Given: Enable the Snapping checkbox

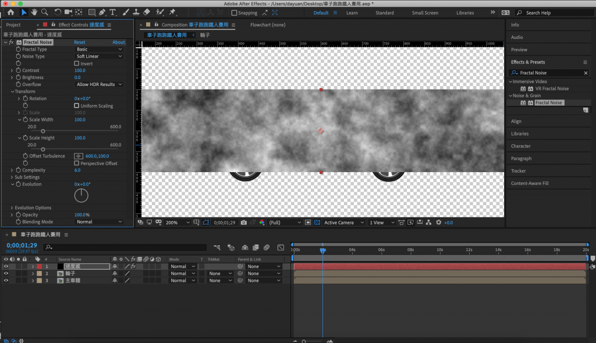Looking at the screenshot, I should pyautogui.click(x=235, y=13).
